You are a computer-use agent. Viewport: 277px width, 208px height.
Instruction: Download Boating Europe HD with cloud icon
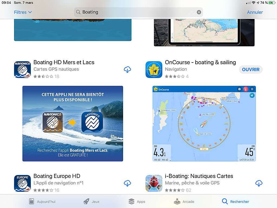(127, 183)
